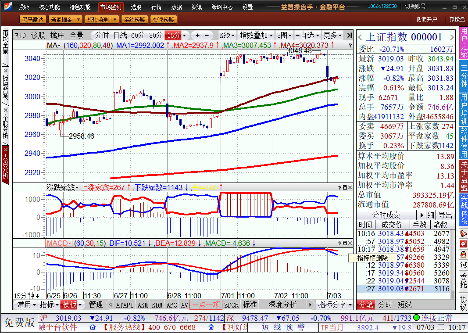Expand the 新股掘金 dropdown arrow
This screenshot has height=333, width=468.
pyautogui.click(x=79, y=20)
